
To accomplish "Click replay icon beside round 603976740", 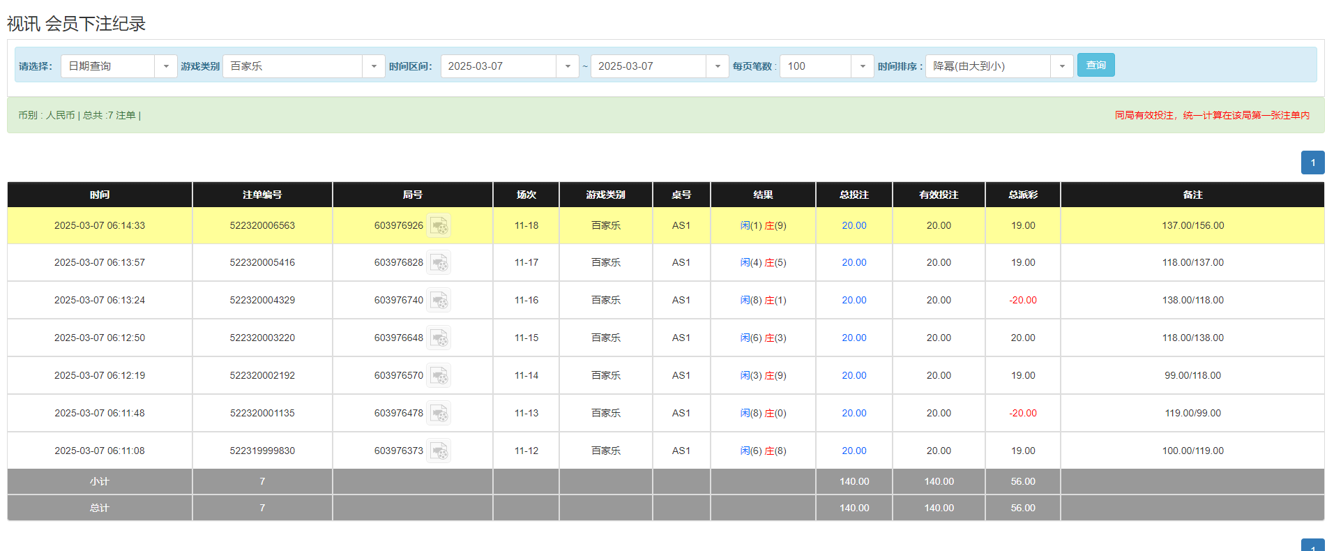I will (x=439, y=301).
